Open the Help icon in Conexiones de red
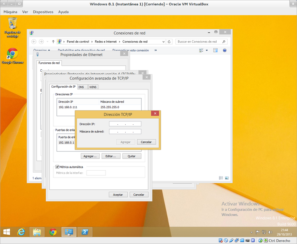297x244 pixels. pos(225,51)
